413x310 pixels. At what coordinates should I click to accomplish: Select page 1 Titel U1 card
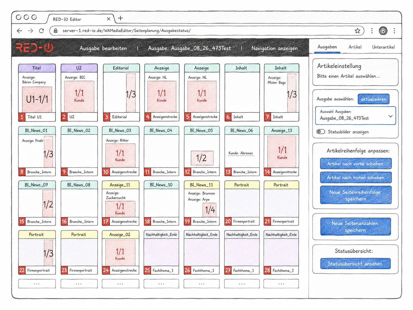pyautogui.click(x=37, y=92)
